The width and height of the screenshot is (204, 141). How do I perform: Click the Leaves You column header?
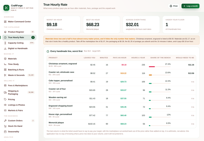point(90,58)
